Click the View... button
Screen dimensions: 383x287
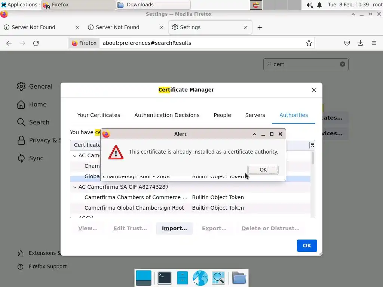click(88, 228)
